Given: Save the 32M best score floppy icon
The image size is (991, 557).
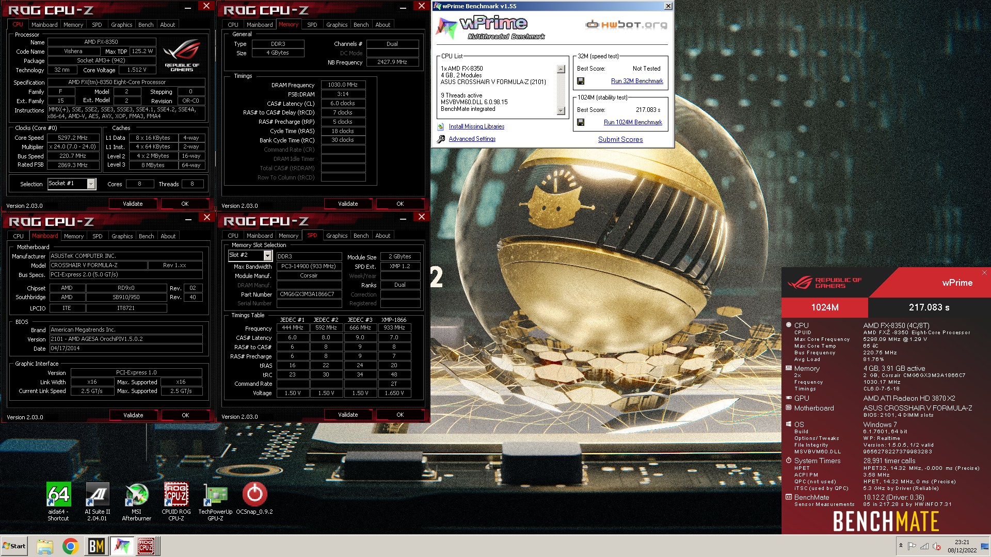Looking at the screenshot, I should [581, 81].
